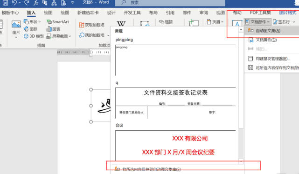
Task: Click the fx formula icon in title bar
Action: (x=36, y=2)
